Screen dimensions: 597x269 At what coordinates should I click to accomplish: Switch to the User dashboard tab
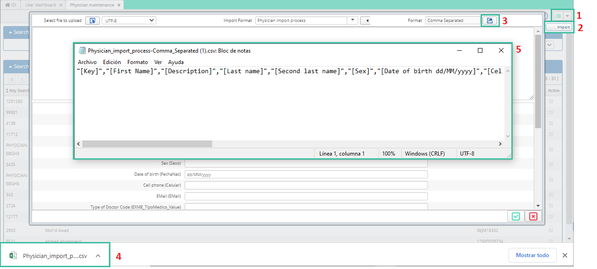click(40, 5)
